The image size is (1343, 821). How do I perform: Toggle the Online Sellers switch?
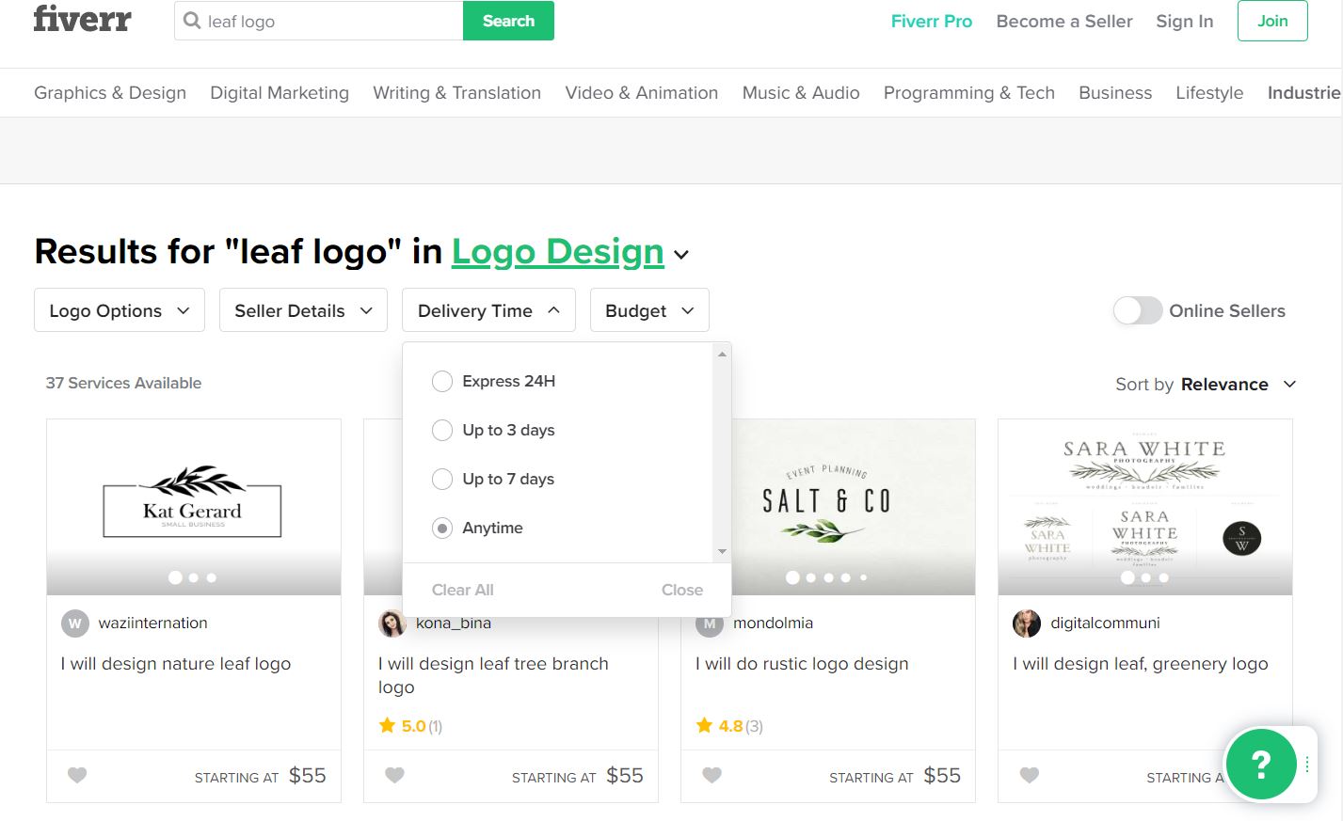(1138, 310)
